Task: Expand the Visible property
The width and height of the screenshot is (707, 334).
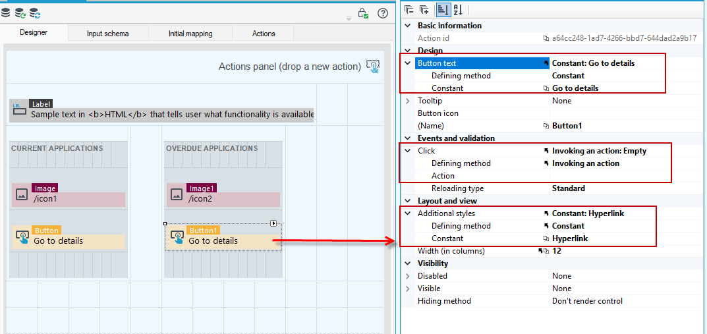Action: coord(408,289)
